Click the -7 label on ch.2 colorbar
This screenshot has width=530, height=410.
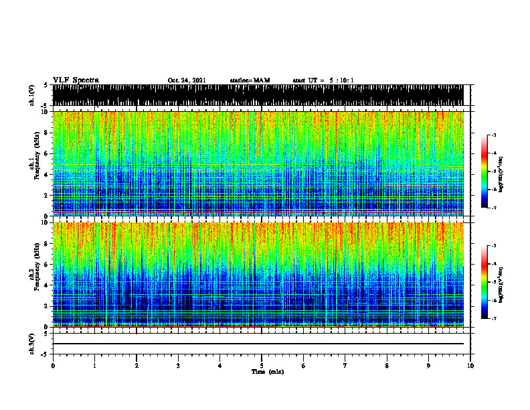coord(494,318)
